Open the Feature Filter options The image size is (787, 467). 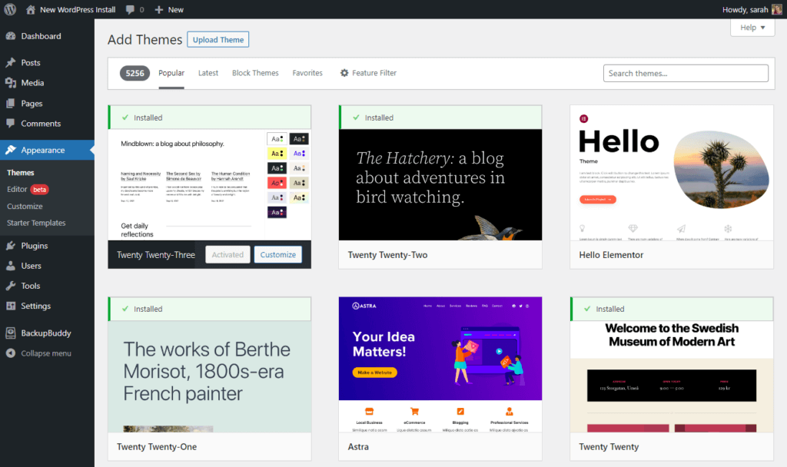click(x=368, y=73)
